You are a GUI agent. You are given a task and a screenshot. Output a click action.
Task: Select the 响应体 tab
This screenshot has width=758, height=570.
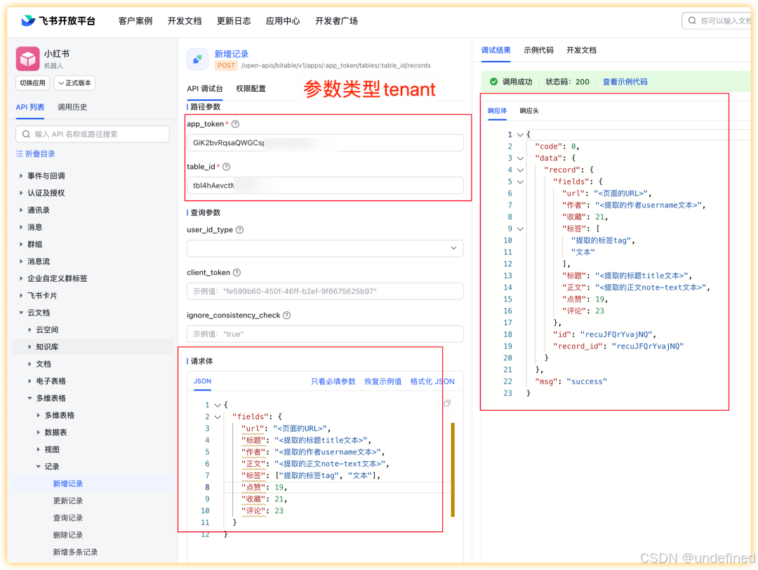498,111
